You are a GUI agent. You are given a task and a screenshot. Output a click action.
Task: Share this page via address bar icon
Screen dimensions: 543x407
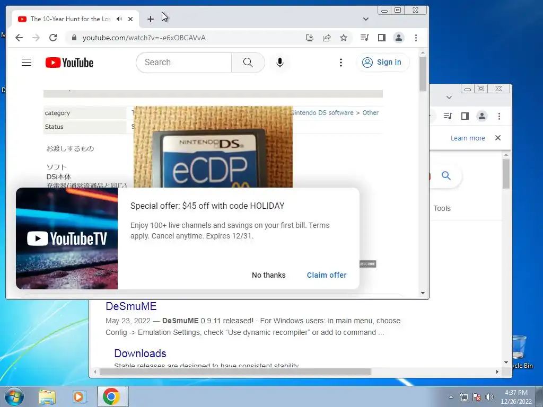tap(327, 38)
